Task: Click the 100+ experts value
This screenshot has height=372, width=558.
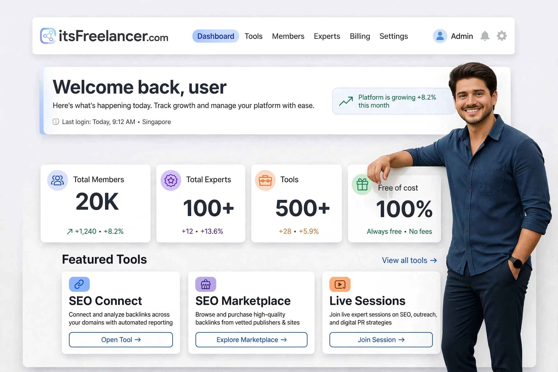Action: tap(208, 208)
